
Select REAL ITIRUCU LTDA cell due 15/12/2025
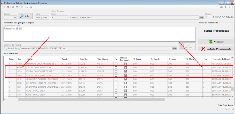(x=43, y=91)
